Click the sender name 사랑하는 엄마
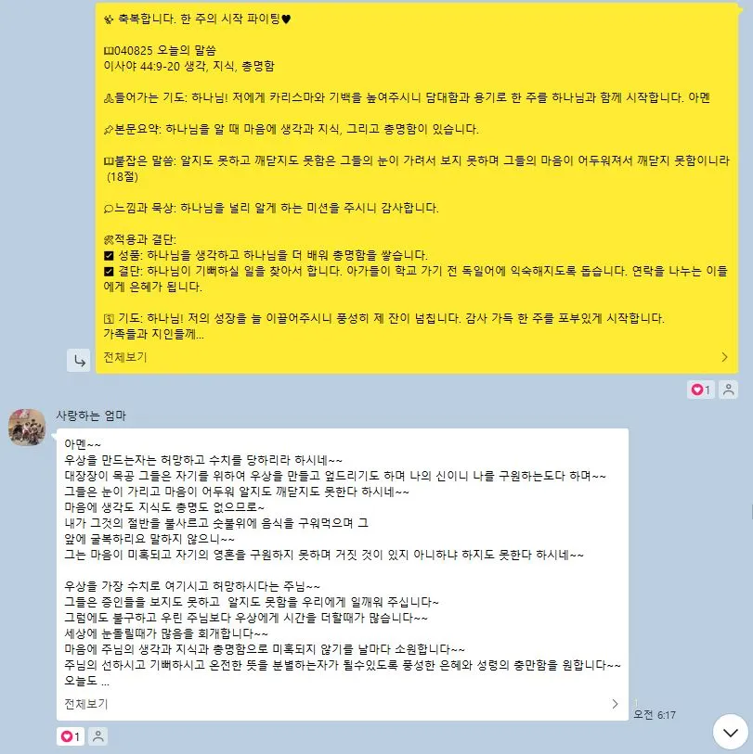The width and height of the screenshot is (753, 754). pos(91,415)
